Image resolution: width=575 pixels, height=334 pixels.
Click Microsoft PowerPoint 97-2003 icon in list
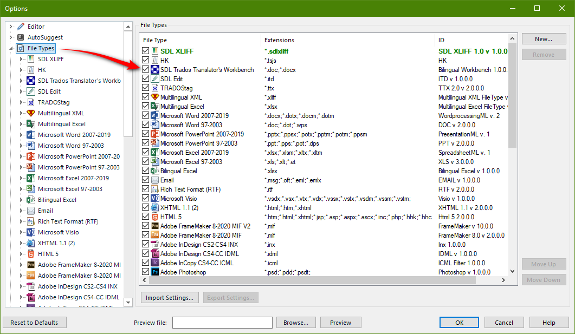tap(155, 143)
